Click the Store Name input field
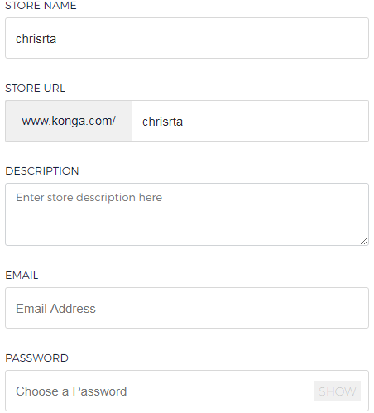Viewport: 374px width, 413px height. click(187, 38)
